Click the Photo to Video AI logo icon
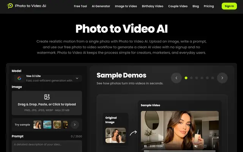This screenshot has height=152, width=243. (10, 6)
